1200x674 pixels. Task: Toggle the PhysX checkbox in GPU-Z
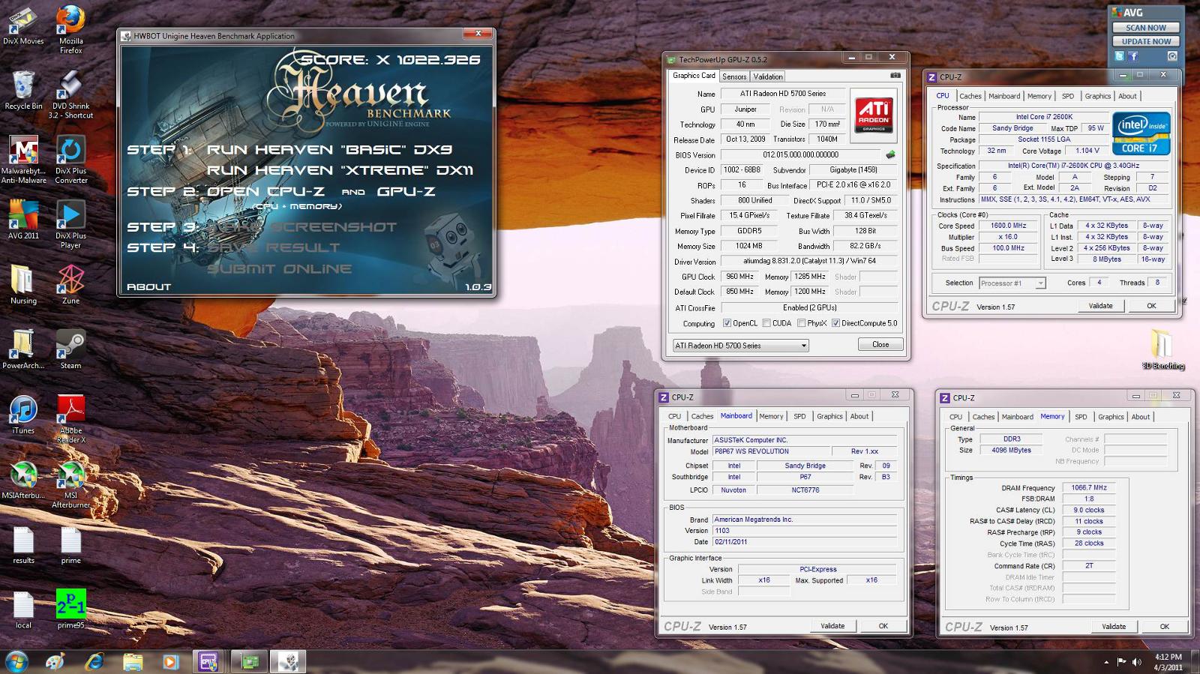(801, 324)
